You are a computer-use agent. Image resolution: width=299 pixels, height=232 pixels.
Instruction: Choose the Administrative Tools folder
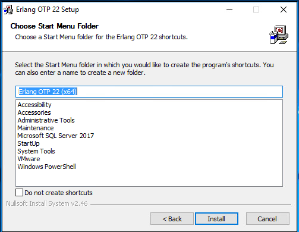click(x=46, y=120)
